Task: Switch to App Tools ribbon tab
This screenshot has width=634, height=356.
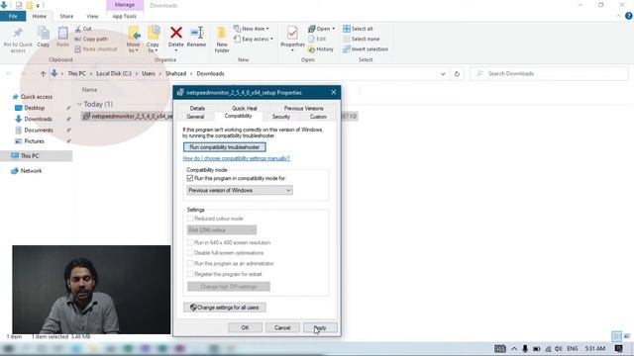Action: 125,16
